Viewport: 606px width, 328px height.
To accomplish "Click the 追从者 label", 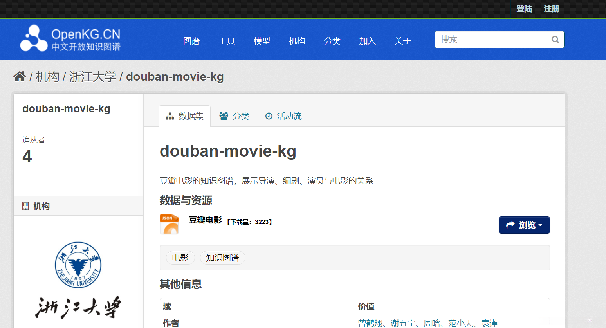I will tap(34, 140).
